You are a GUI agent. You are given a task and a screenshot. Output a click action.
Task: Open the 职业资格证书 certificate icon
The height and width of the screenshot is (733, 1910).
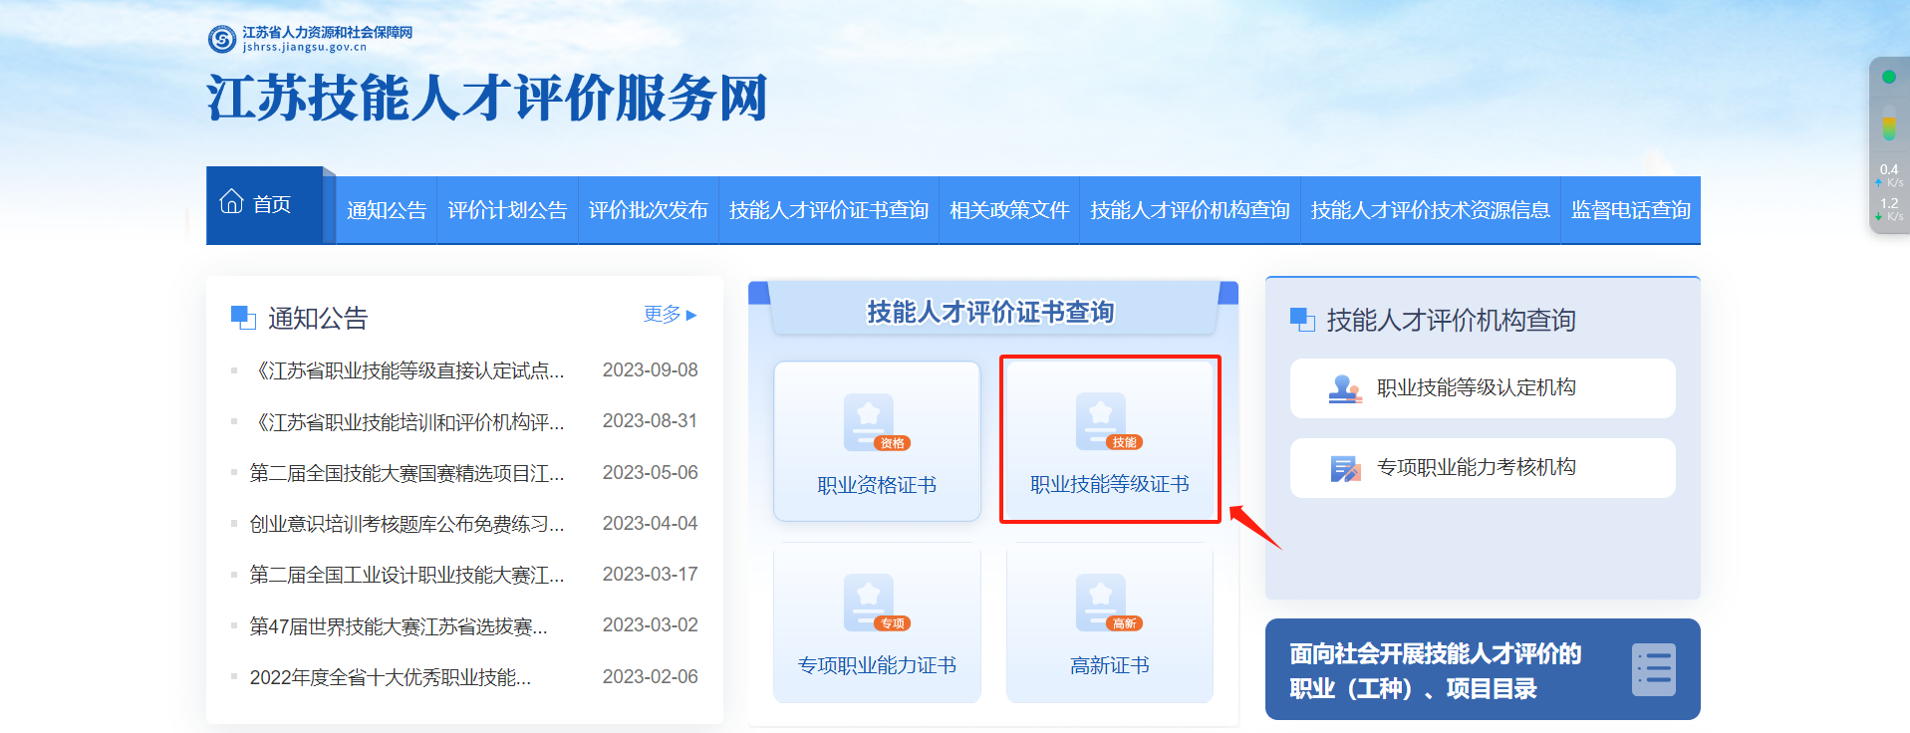click(869, 422)
